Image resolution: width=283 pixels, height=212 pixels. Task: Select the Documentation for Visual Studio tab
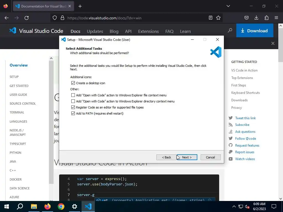[43, 6]
